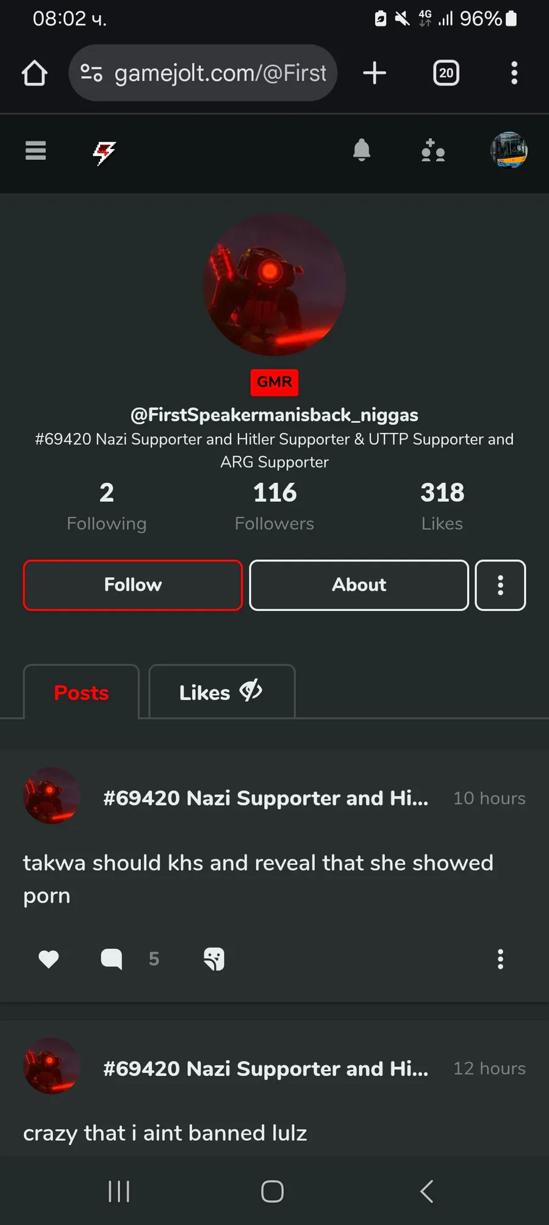
Task: Tap the Game Jolt lightning bolt logo
Action: point(104,153)
